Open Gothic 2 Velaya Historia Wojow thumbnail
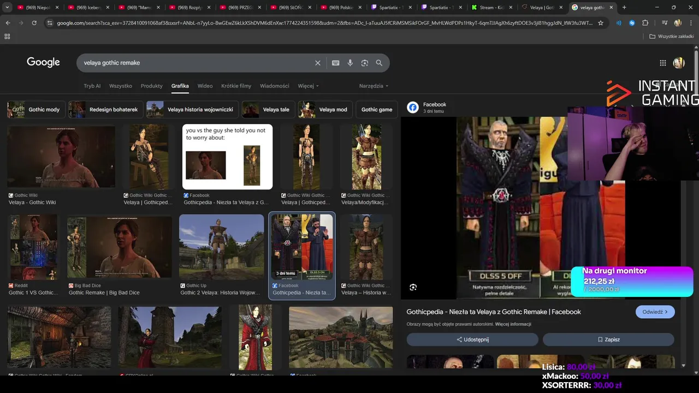699x393 pixels. tap(221, 247)
